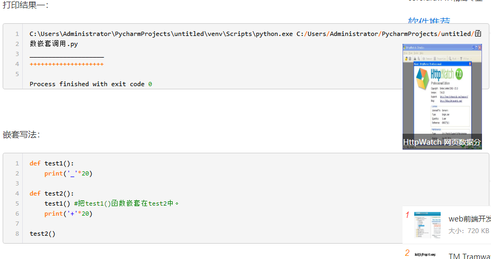Click the 'def test1():' code line
Screen dimensions: 491x259
[52, 163]
